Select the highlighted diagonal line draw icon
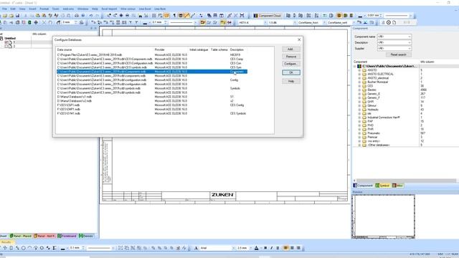 coord(186,16)
